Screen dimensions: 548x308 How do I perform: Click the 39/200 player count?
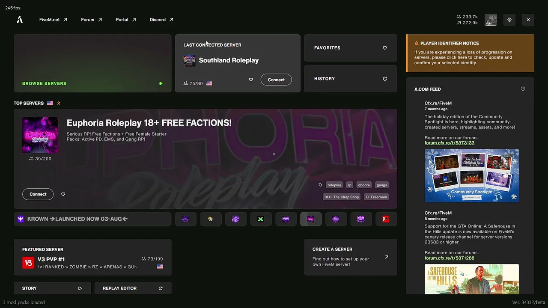pyautogui.click(x=40, y=159)
